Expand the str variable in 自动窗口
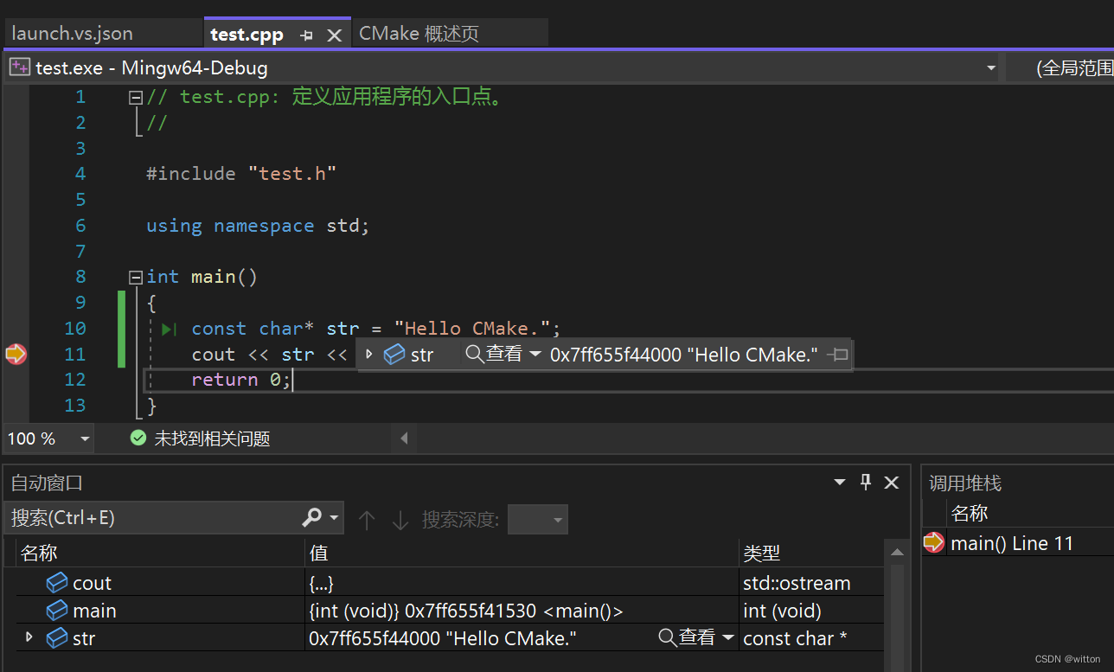The height and width of the screenshot is (672, 1114). pyautogui.click(x=29, y=637)
